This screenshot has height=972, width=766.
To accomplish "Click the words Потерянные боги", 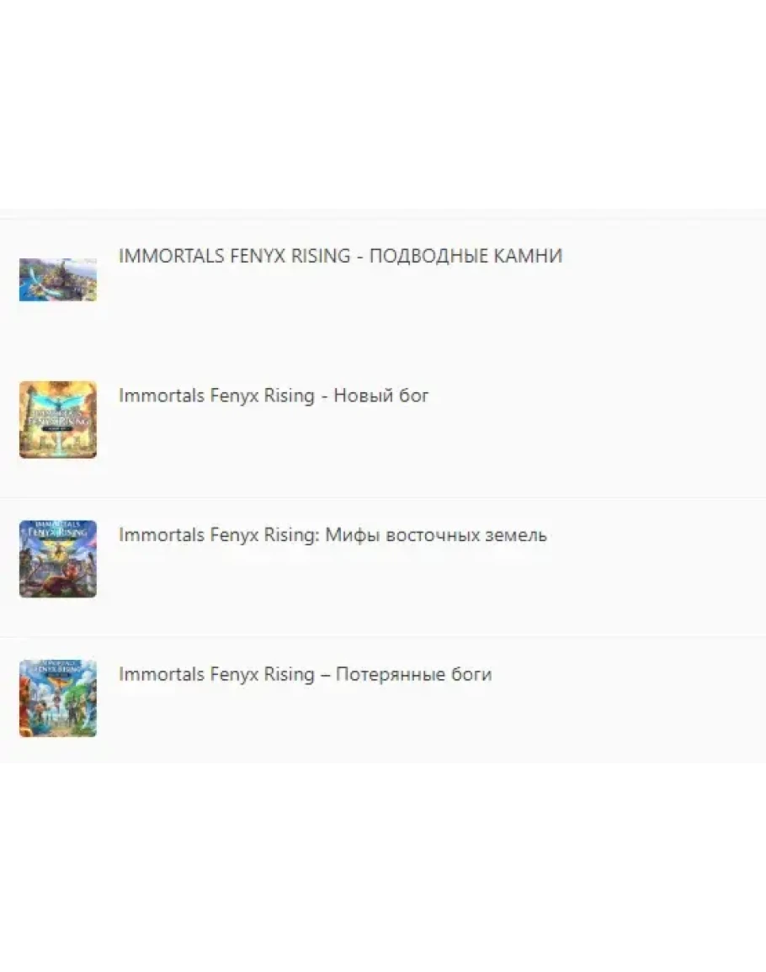I will tap(413, 674).
